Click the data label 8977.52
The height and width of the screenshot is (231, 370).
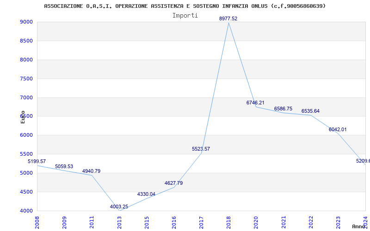tap(228, 18)
